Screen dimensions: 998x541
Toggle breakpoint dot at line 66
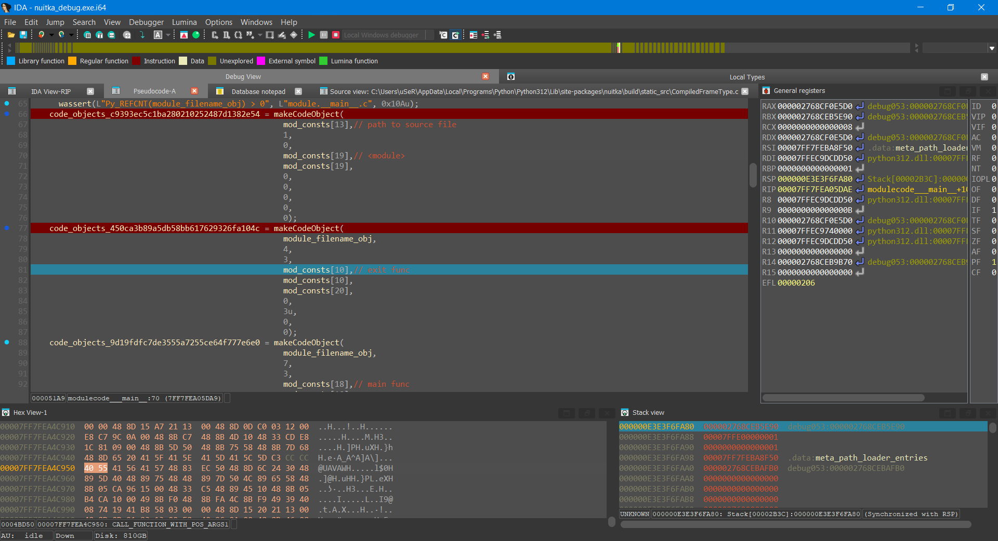click(x=7, y=114)
